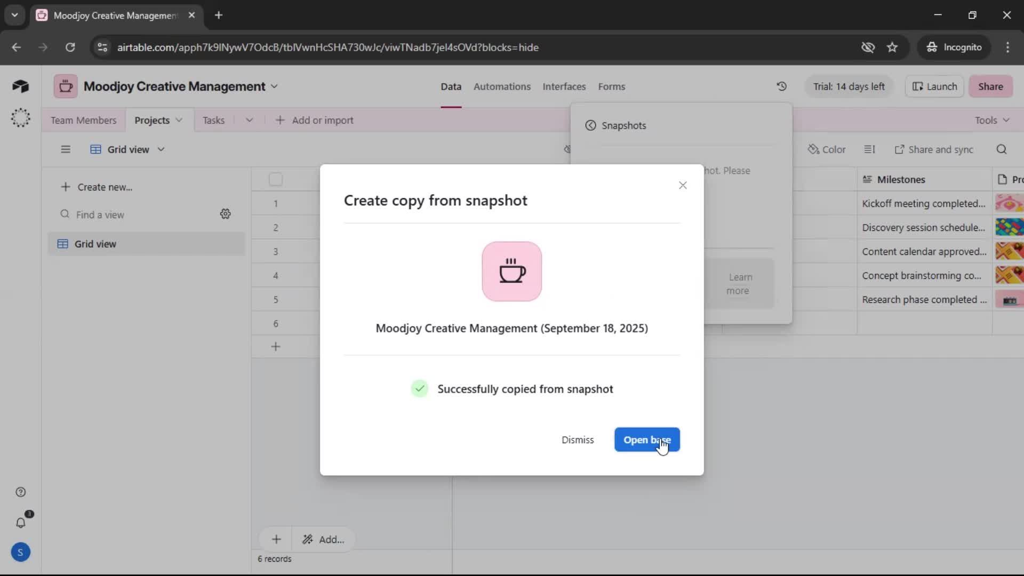Image resolution: width=1024 pixels, height=576 pixels.
Task: Click the Airtable home logo icon
Action: click(20, 86)
